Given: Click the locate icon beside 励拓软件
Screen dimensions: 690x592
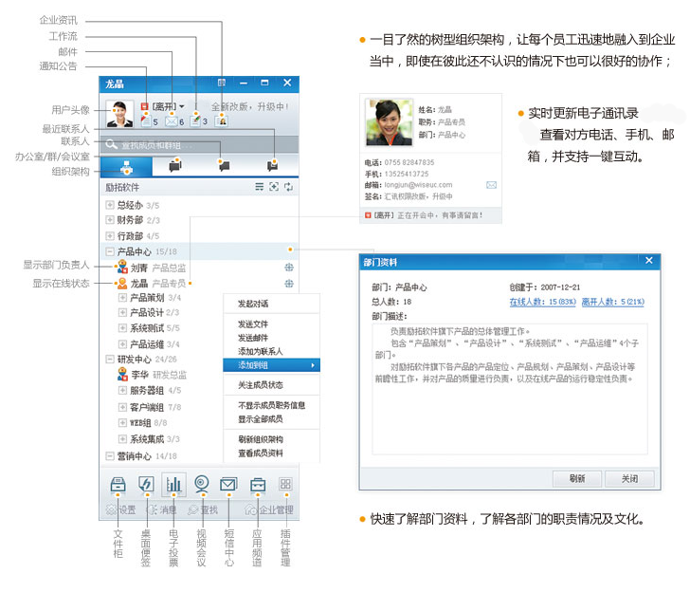Looking at the screenshot, I should click(x=274, y=187).
